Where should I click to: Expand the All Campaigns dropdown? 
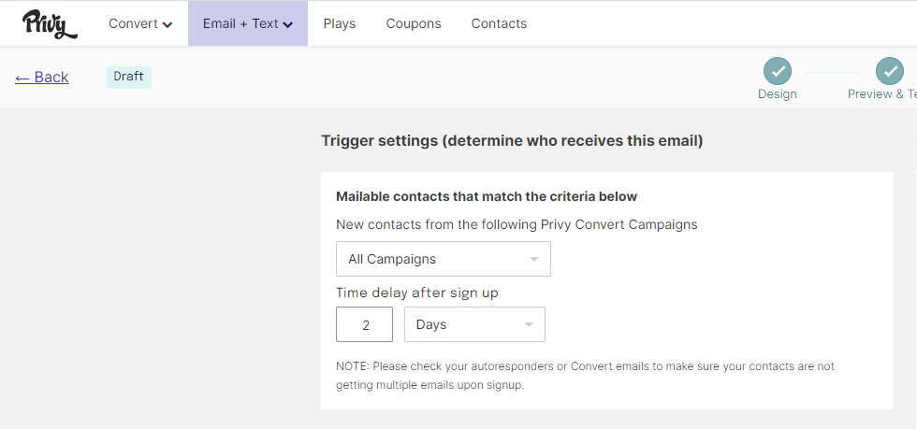tap(443, 259)
